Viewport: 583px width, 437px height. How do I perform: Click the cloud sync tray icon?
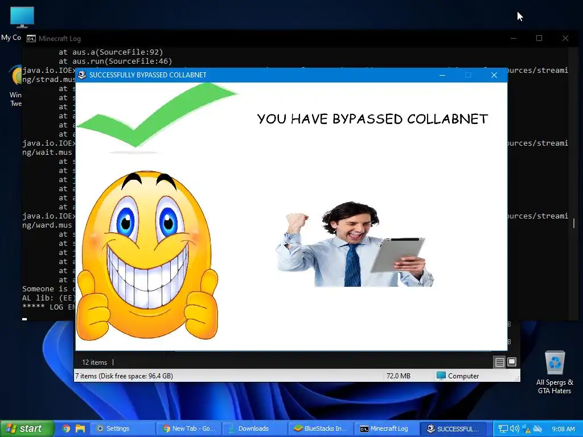[537, 429]
